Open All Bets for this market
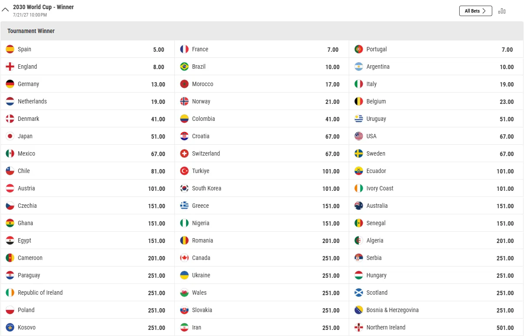The image size is (524, 336). 475,11
